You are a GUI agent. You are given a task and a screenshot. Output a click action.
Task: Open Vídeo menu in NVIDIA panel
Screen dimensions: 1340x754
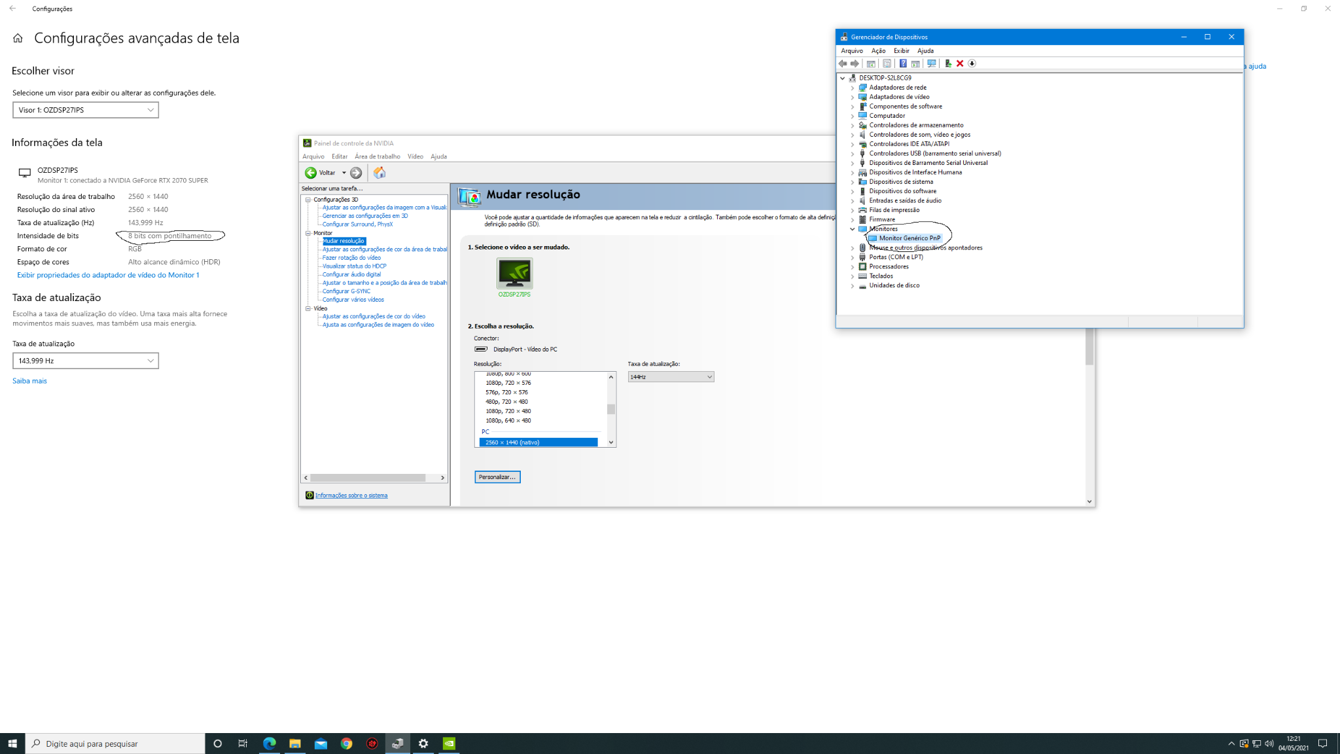click(x=415, y=156)
